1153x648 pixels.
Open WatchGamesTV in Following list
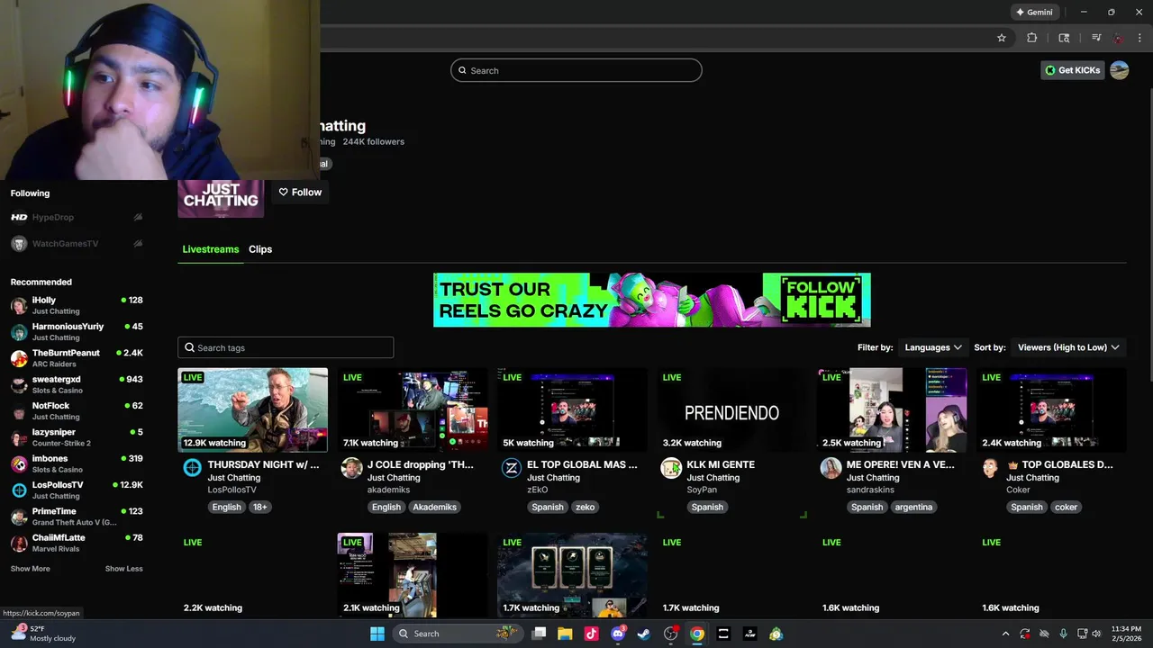tap(77, 243)
